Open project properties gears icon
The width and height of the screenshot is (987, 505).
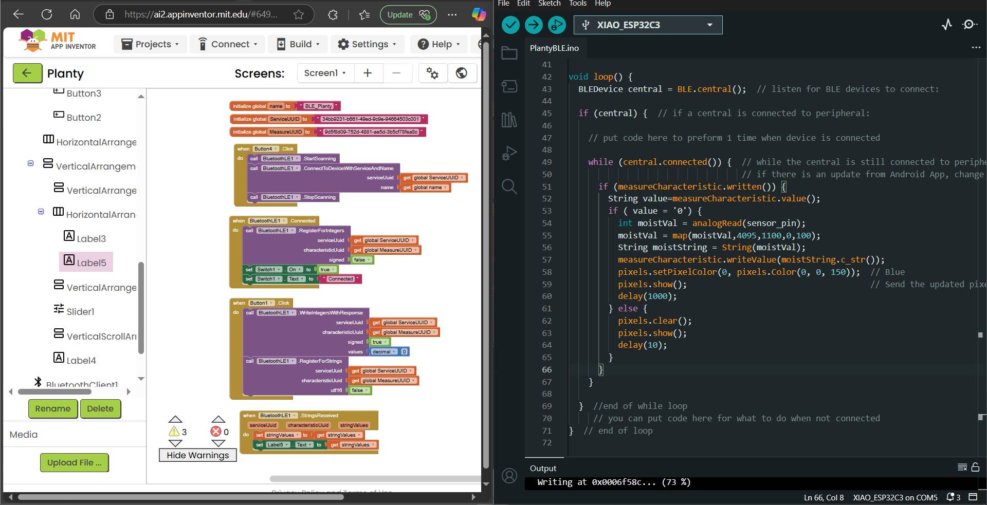[432, 73]
